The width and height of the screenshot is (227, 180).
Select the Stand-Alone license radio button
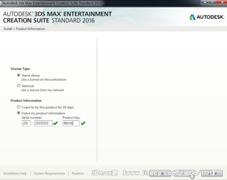[x=19, y=75]
